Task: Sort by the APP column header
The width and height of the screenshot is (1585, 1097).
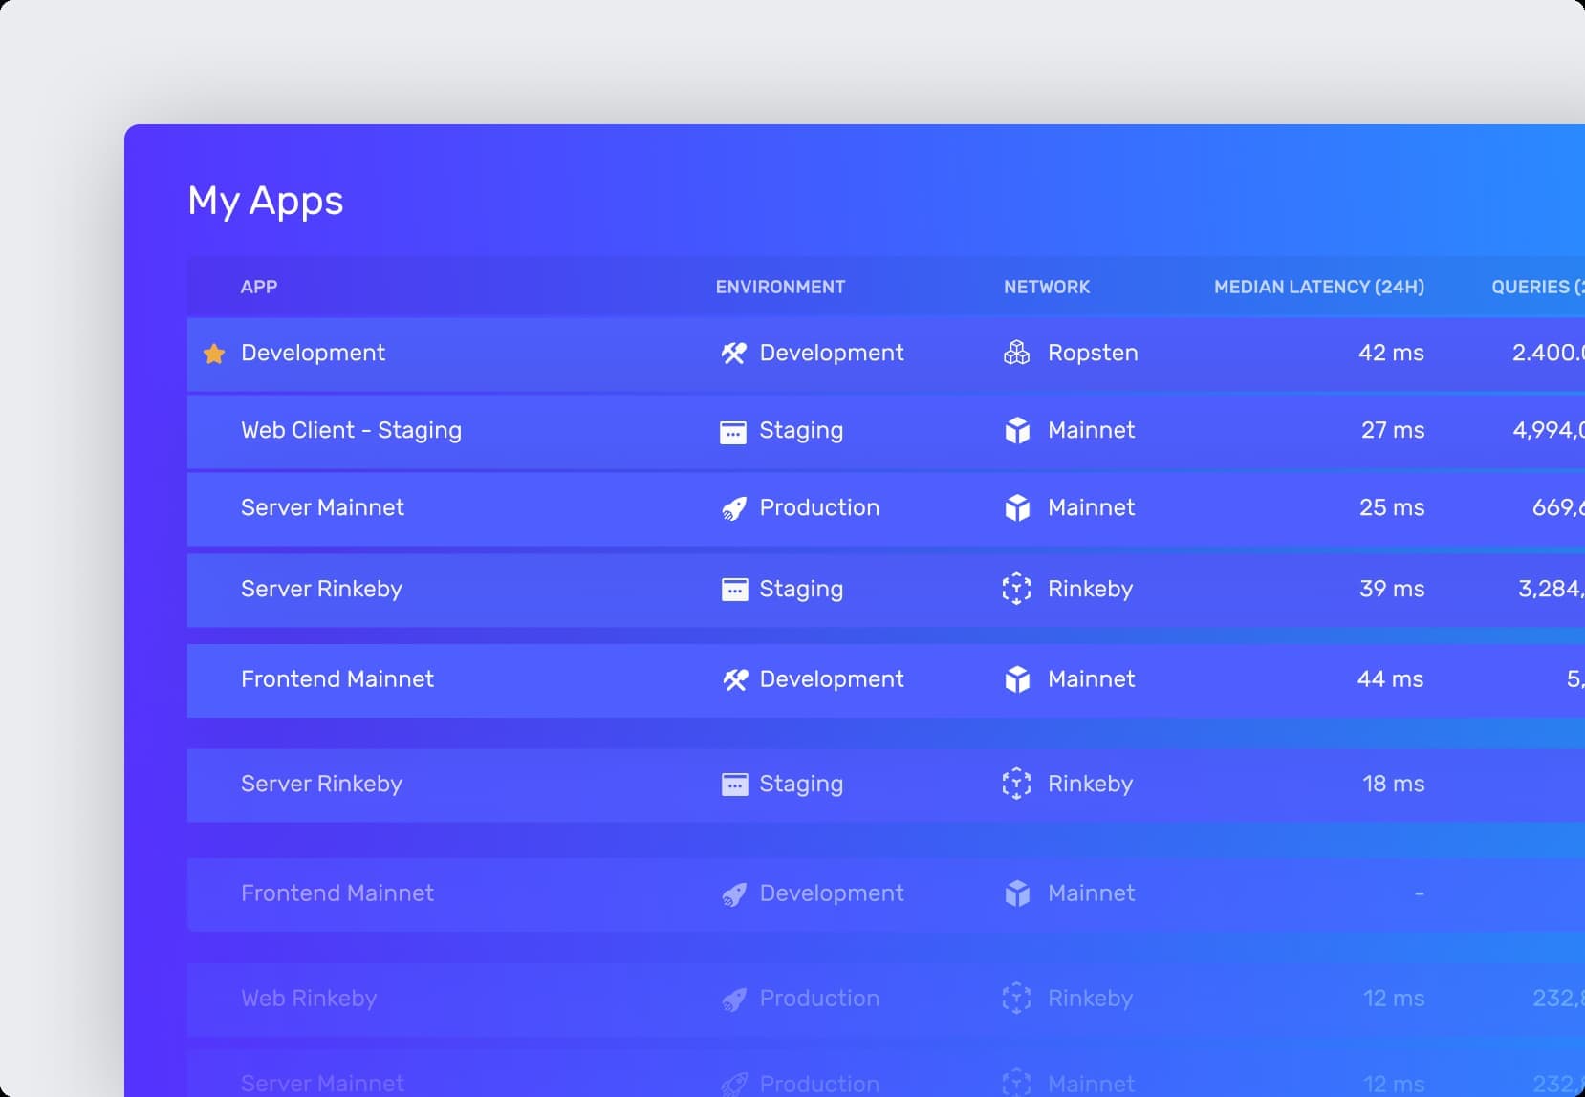Action: point(259,287)
